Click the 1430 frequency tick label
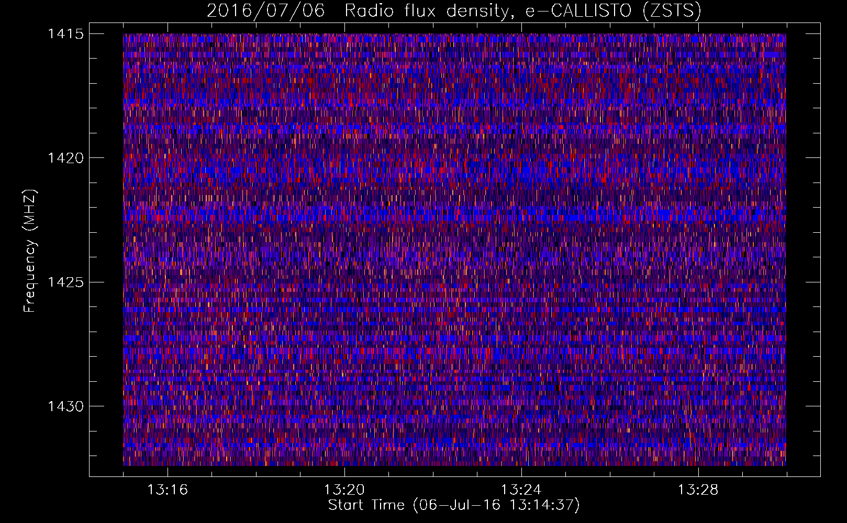847x523 pixels. tap(66, 406)
